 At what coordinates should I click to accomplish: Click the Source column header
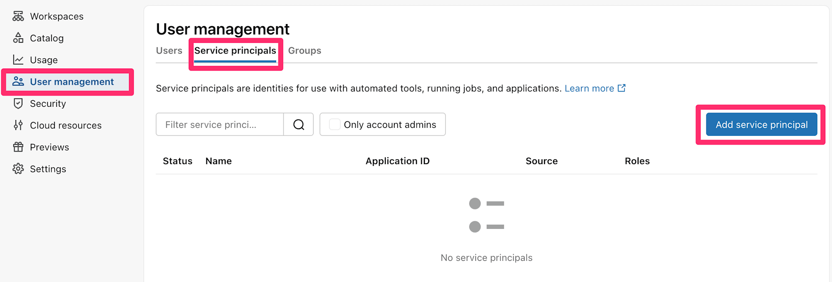541,161
